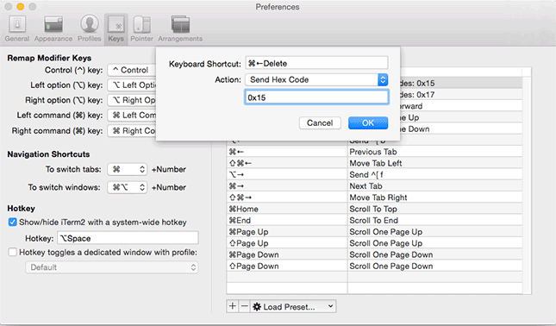Switch to the Profiles preferences pane
Viewport: 556px width, 326px height.
click(90, 29)
